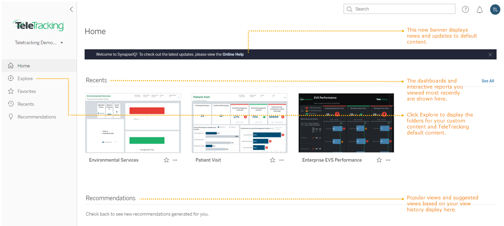Open the EVS Performance dashboard thumbnail
Viewport: 504px width, 226px height.
[x=346, y=123]
